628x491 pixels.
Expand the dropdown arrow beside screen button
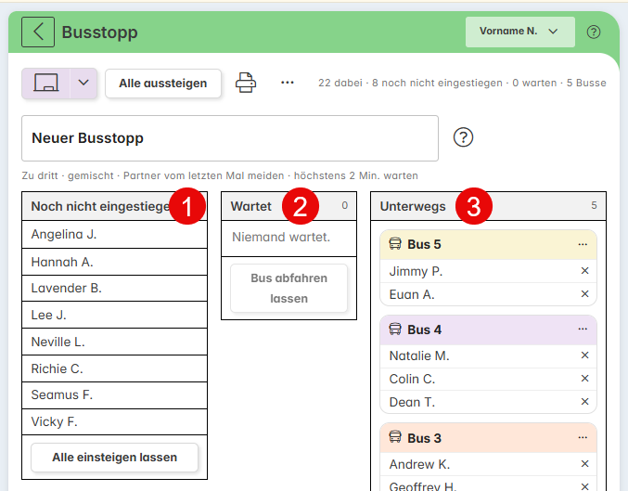(83, 83)
